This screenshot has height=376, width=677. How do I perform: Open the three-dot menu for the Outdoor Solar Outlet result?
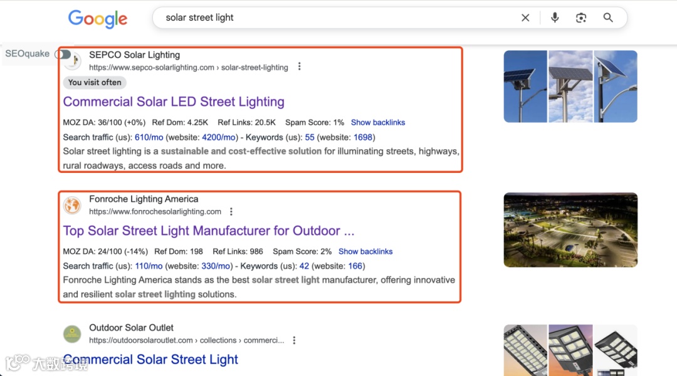coord(294,340)
